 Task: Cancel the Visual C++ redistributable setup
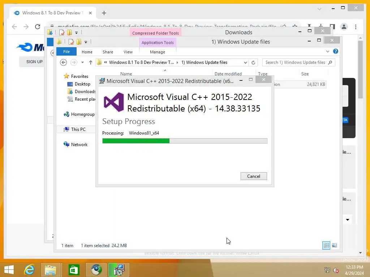(x=254, y=176)
